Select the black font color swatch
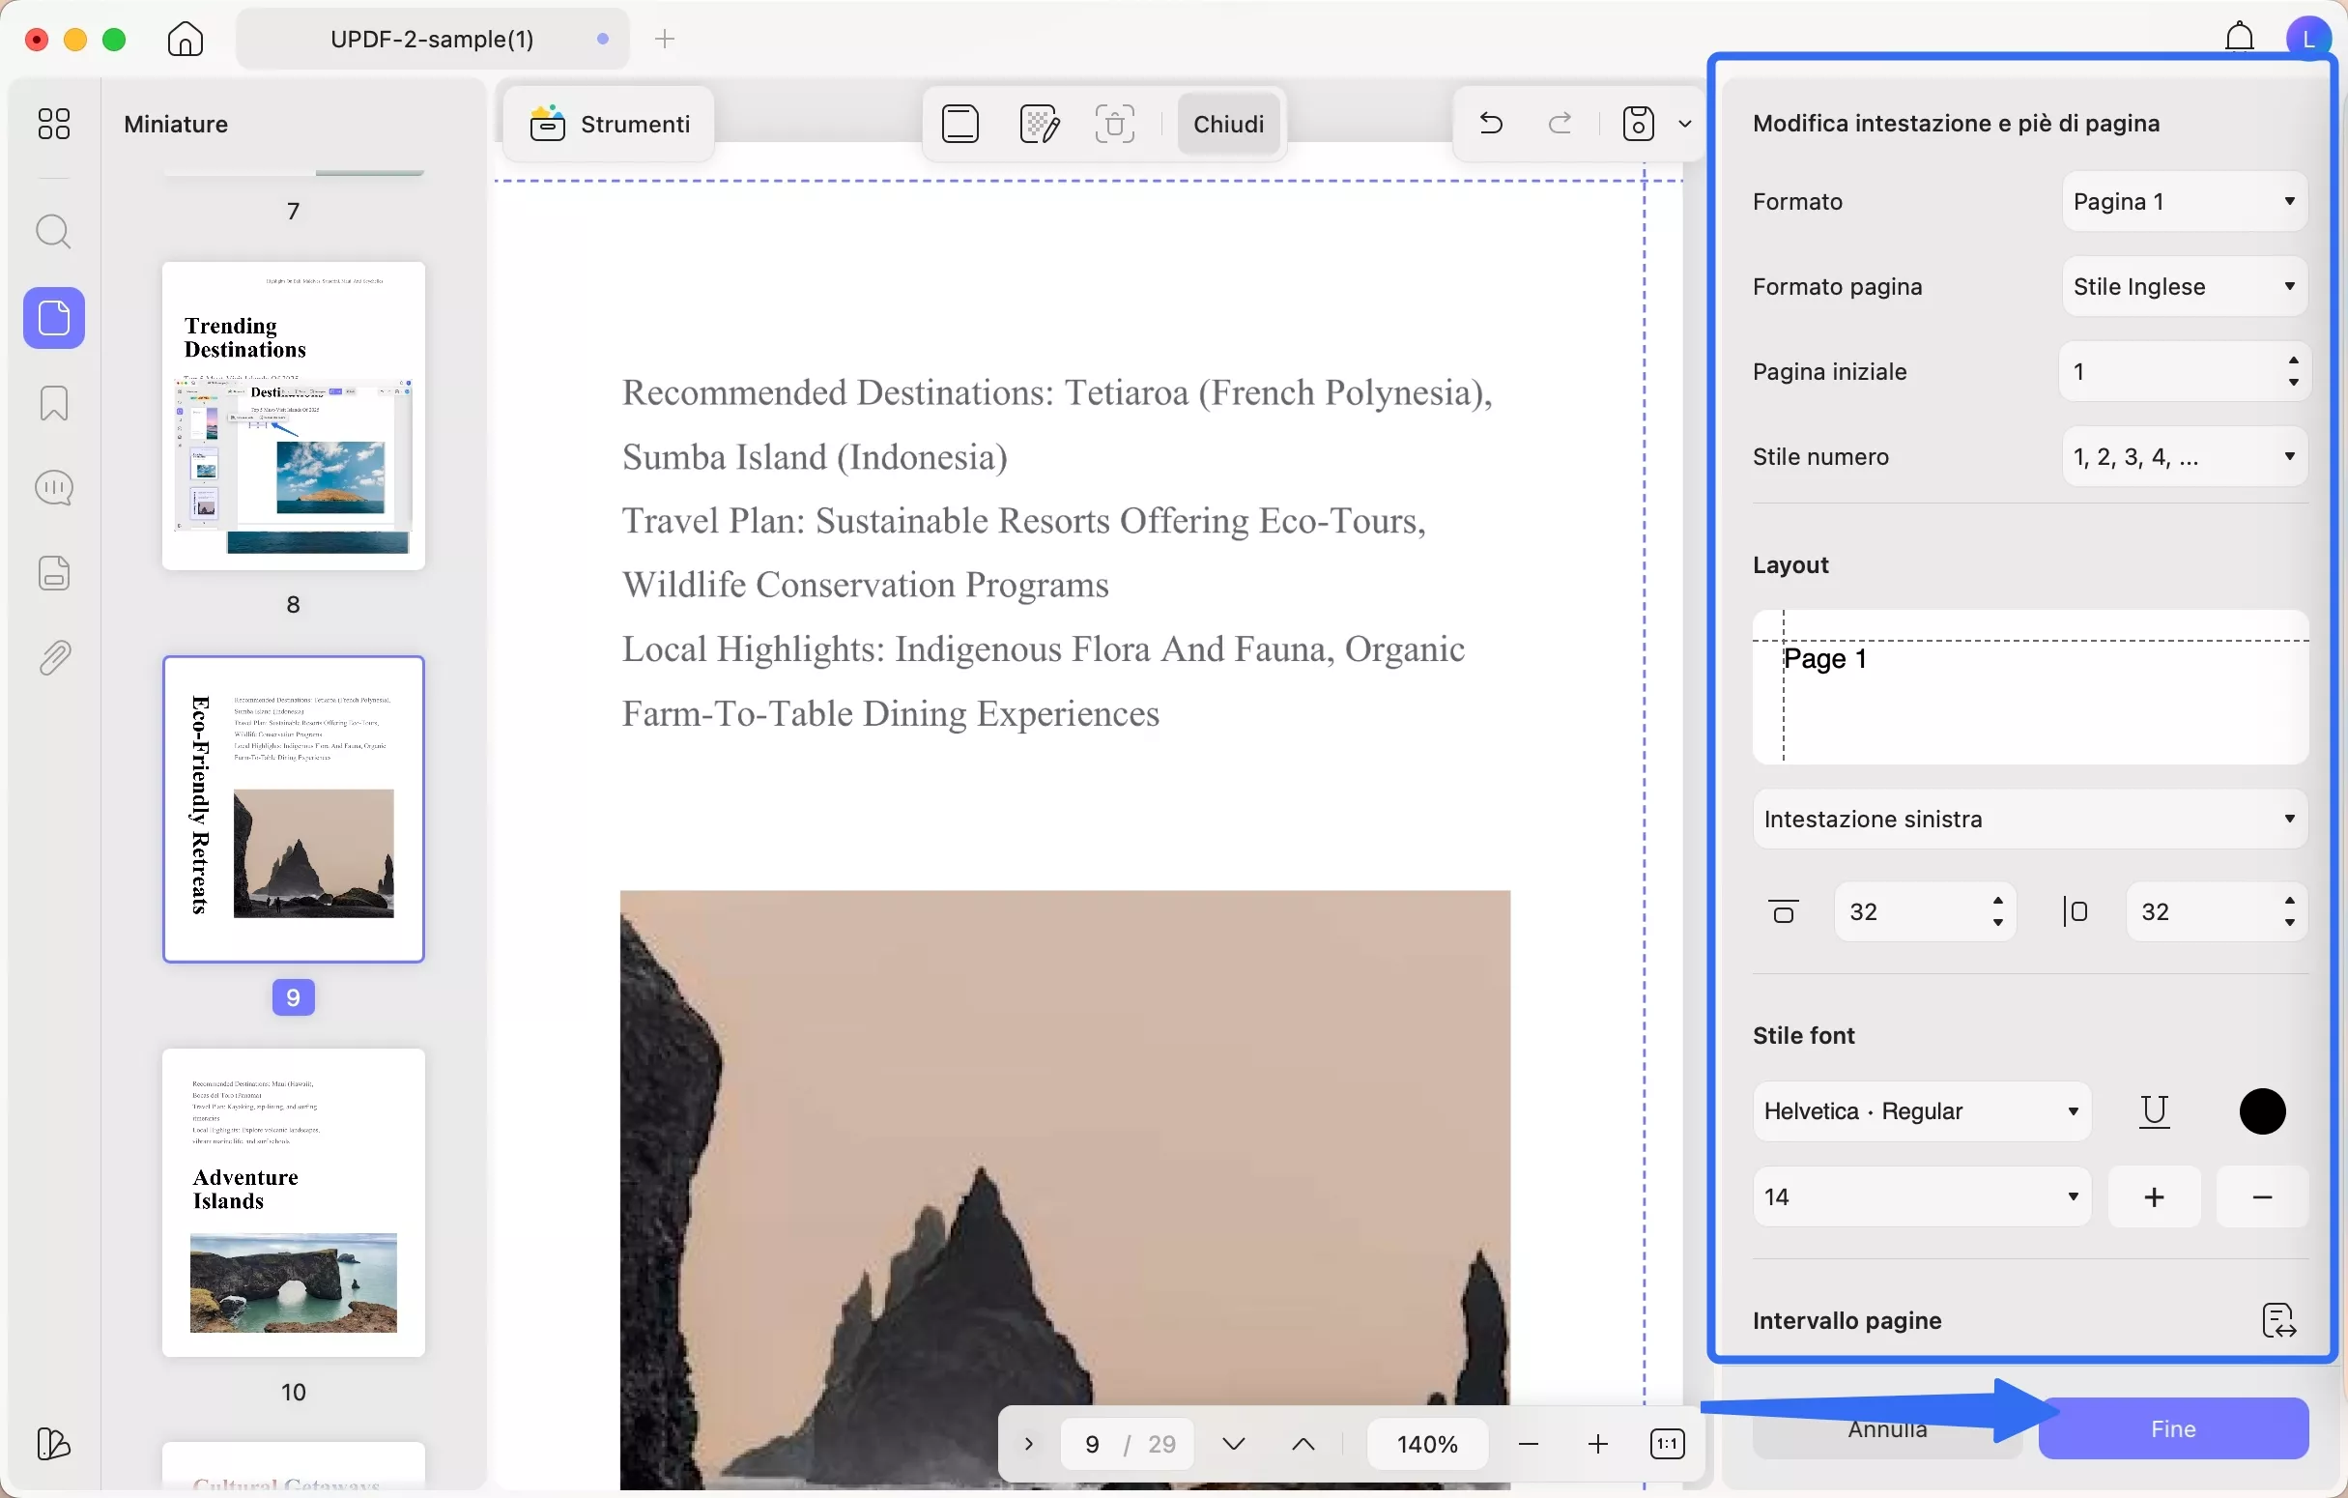2348x1498 pixels. tap(2264, 1110)
